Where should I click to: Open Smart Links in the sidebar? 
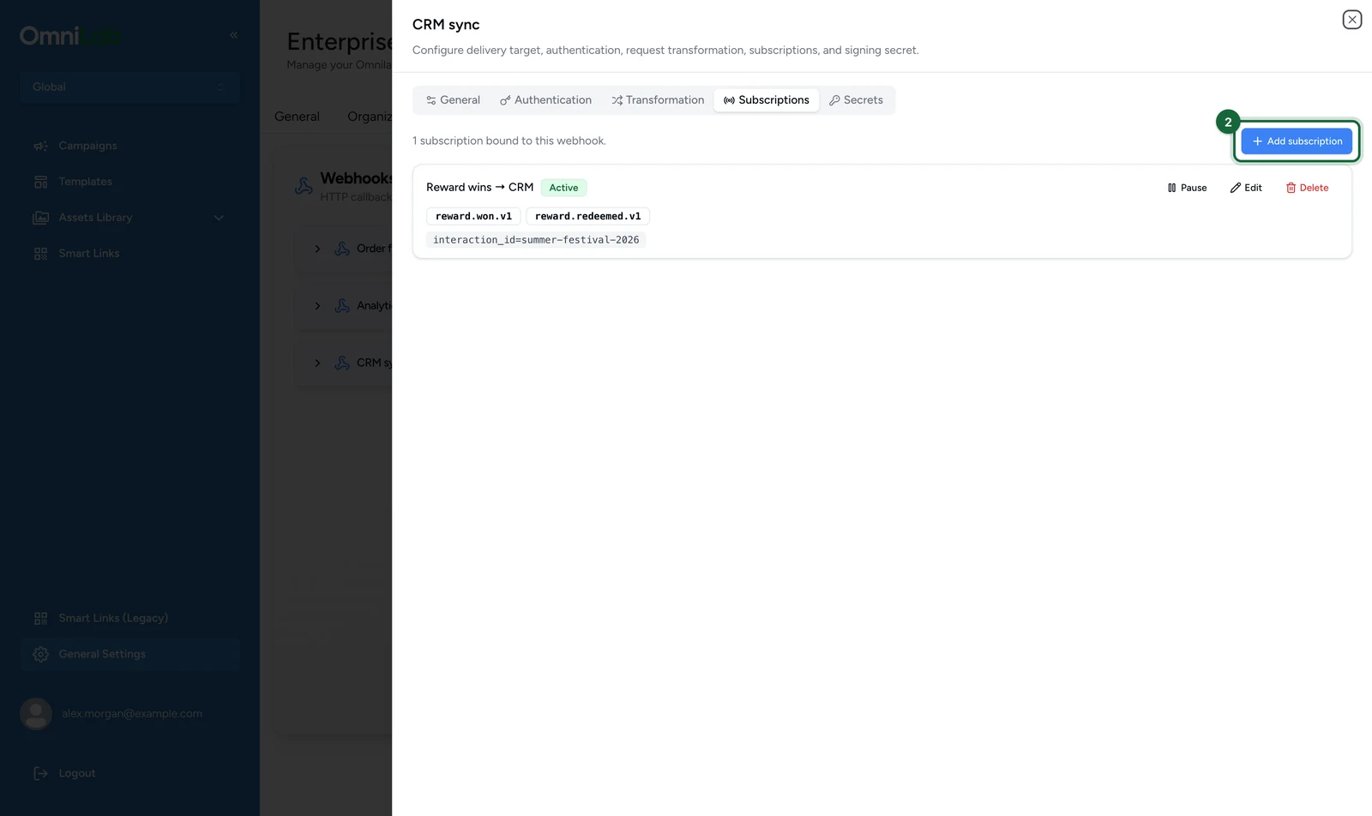[x=129, y=254]
